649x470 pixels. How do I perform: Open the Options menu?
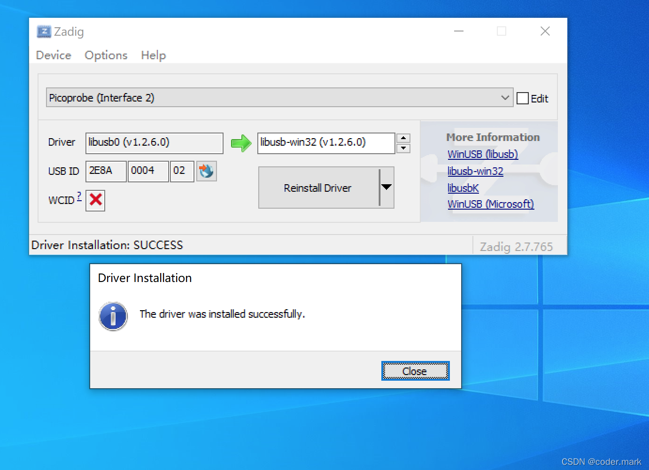click(x=106, y=55)
